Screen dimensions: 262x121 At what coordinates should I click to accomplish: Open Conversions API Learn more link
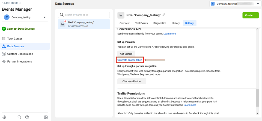(x=169, y=34)
